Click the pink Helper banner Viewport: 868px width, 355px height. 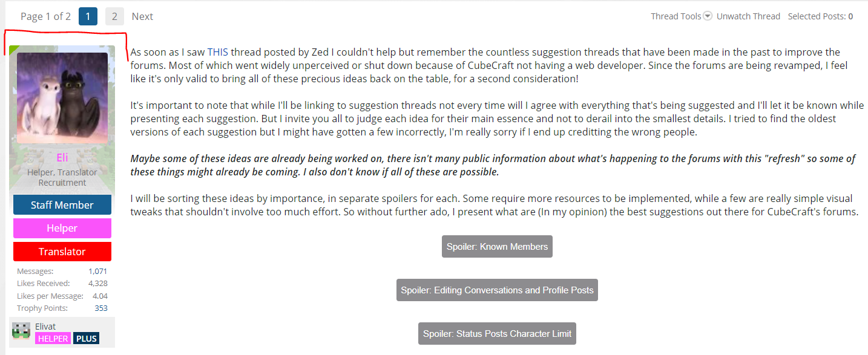pyautogui.click(x=62, y=228)
